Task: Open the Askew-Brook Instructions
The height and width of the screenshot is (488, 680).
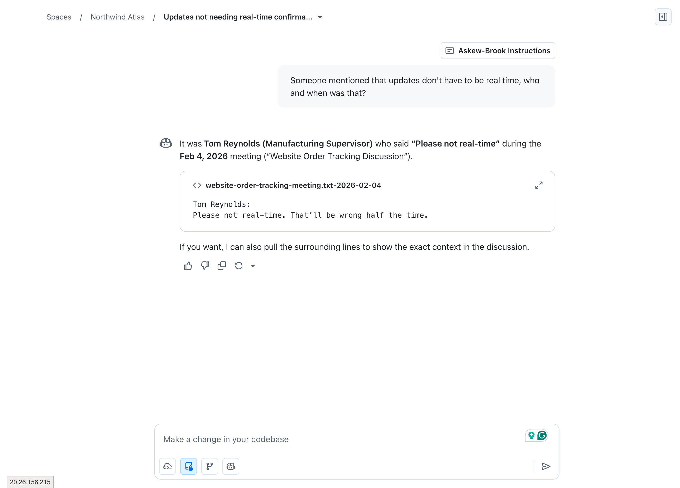Action: click(498, 51)
